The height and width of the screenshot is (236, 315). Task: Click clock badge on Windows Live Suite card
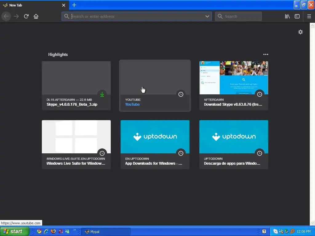pos(102,153)
